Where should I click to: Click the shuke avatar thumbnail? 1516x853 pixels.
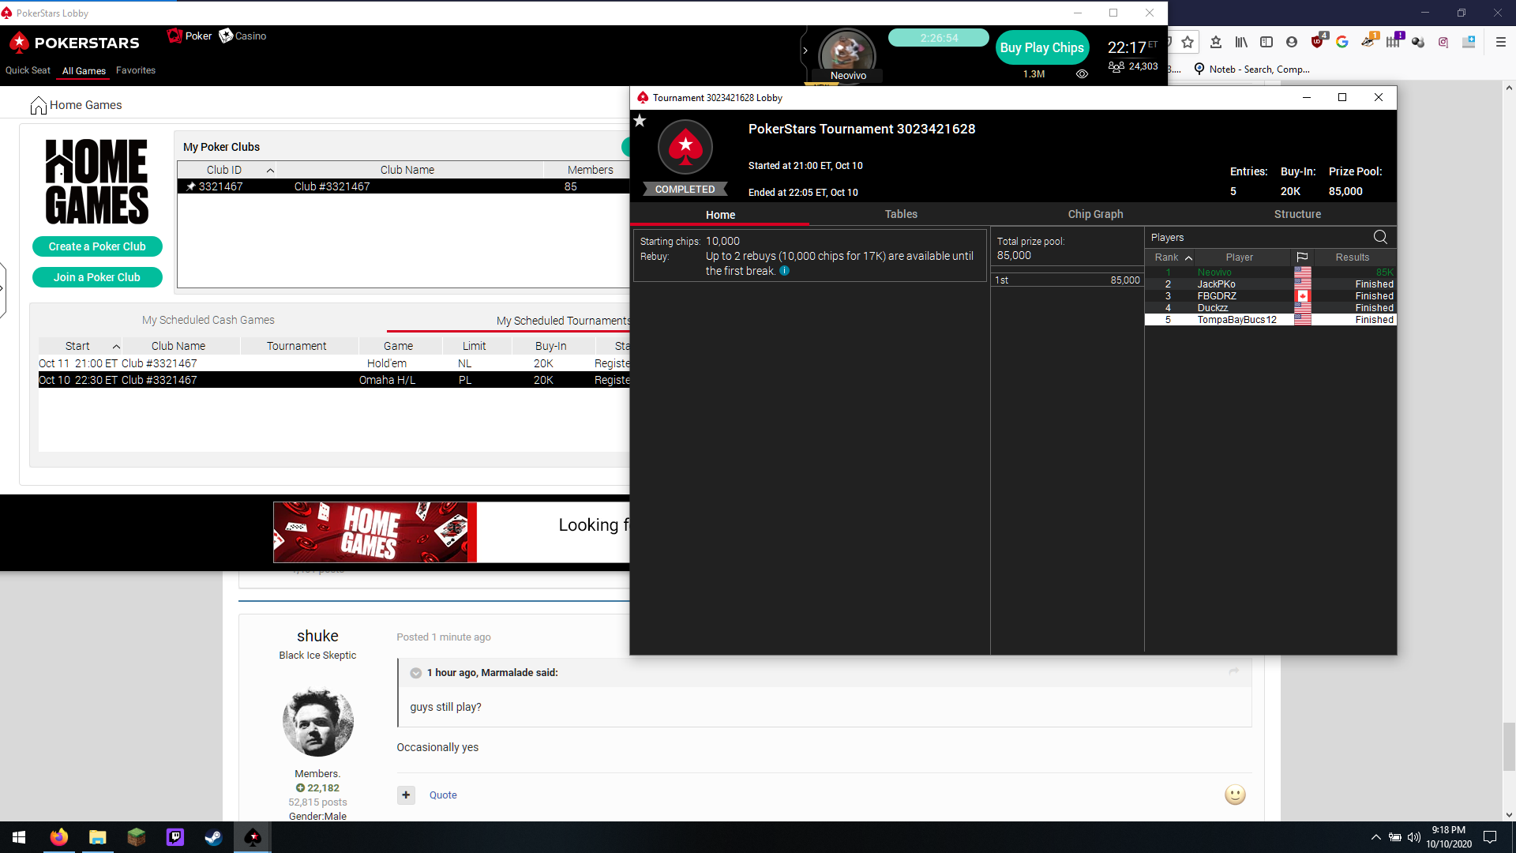tap(317, 722)
